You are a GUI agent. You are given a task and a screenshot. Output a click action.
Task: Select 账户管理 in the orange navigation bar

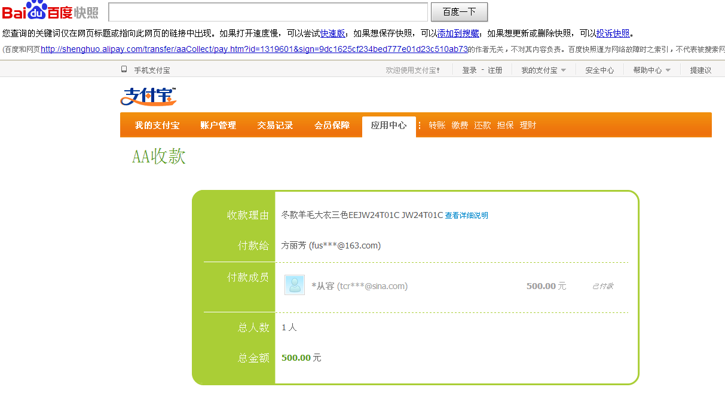pos(218,125)
